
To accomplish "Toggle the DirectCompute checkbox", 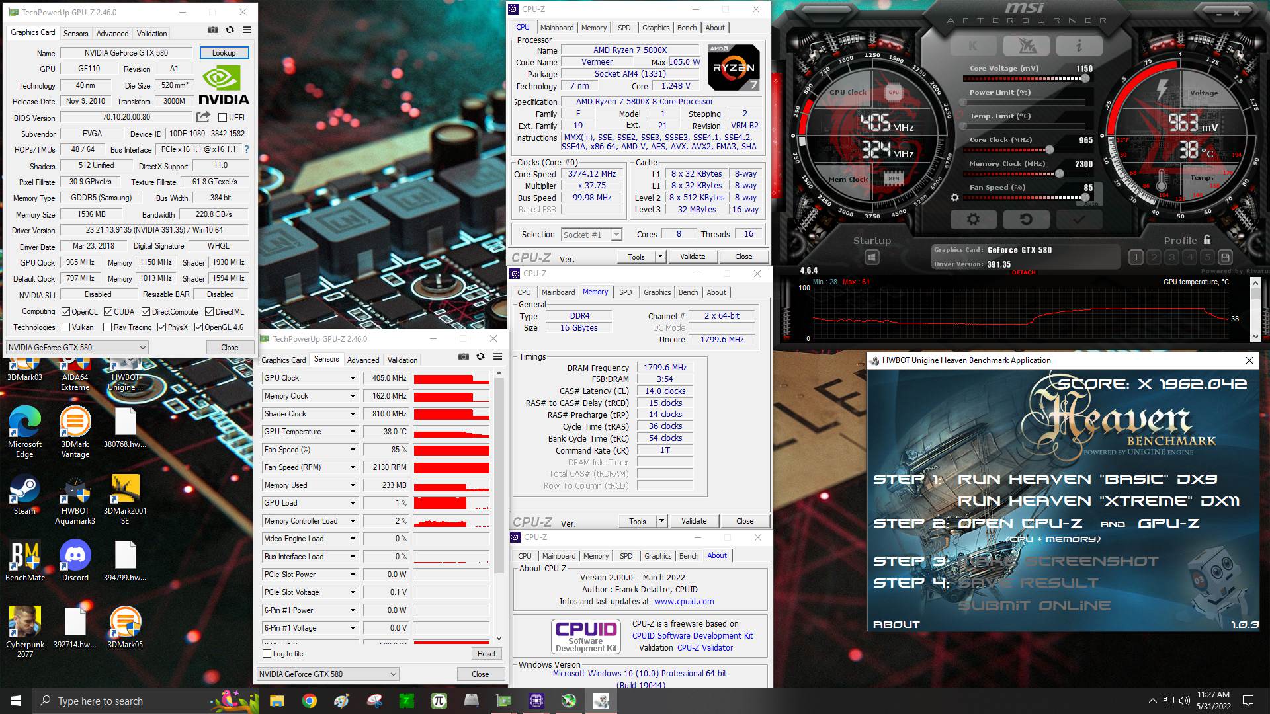I will [x=146, y=312].
